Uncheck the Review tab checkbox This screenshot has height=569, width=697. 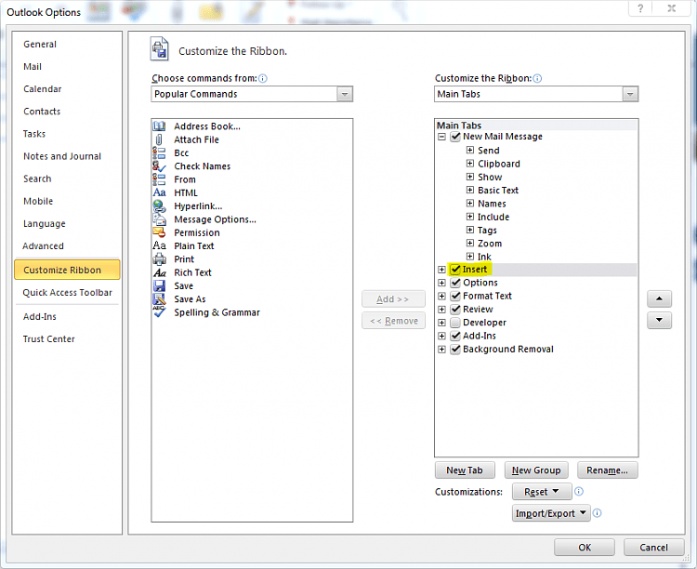(455, 310)
